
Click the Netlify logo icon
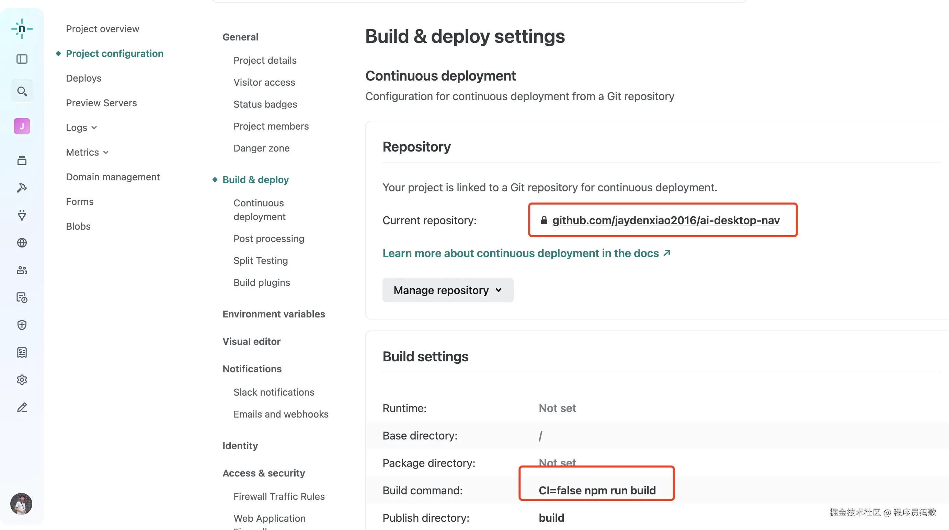pos(22,29)
